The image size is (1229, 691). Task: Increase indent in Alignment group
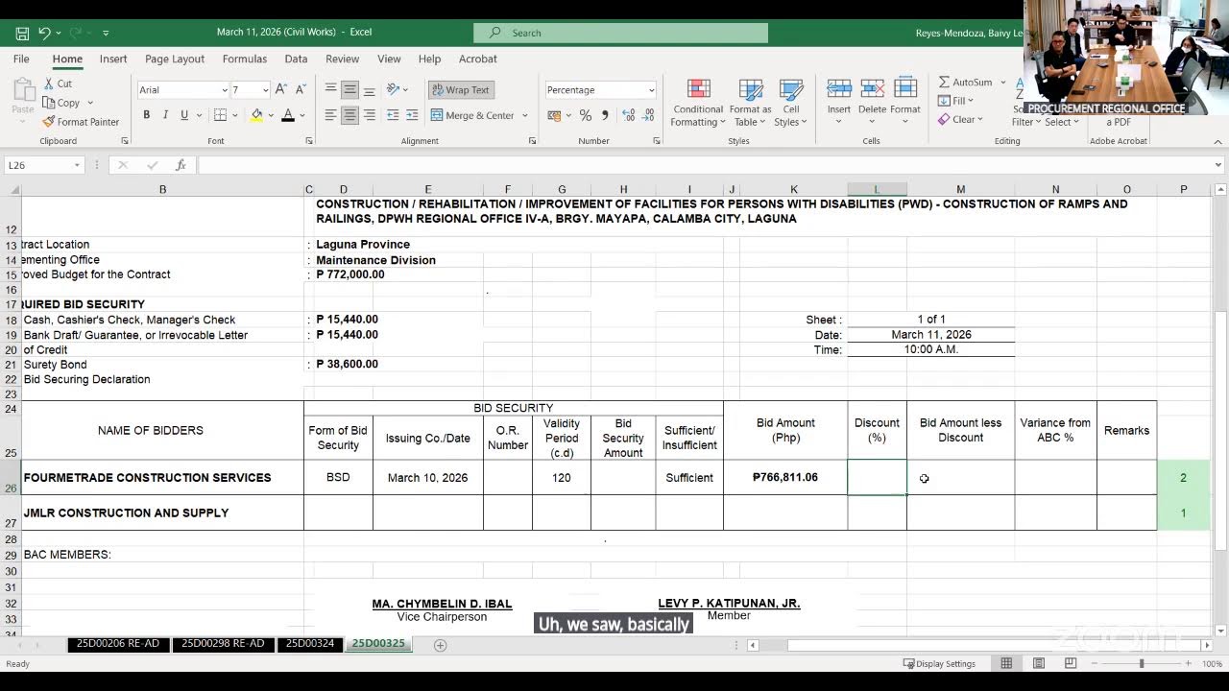click(413, 115)
